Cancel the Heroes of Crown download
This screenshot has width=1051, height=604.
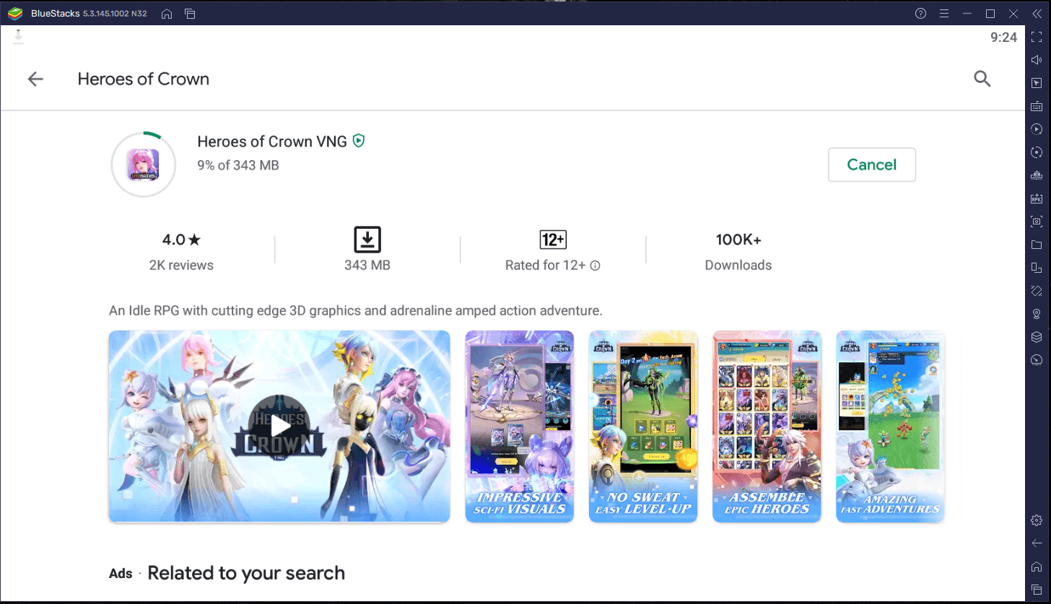pos(871,165)
